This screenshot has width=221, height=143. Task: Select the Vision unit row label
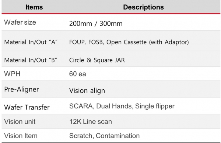[x=20, y=122]
